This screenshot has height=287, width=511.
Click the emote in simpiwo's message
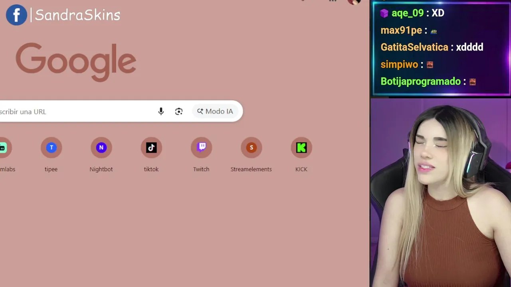[x=430, y=65]
